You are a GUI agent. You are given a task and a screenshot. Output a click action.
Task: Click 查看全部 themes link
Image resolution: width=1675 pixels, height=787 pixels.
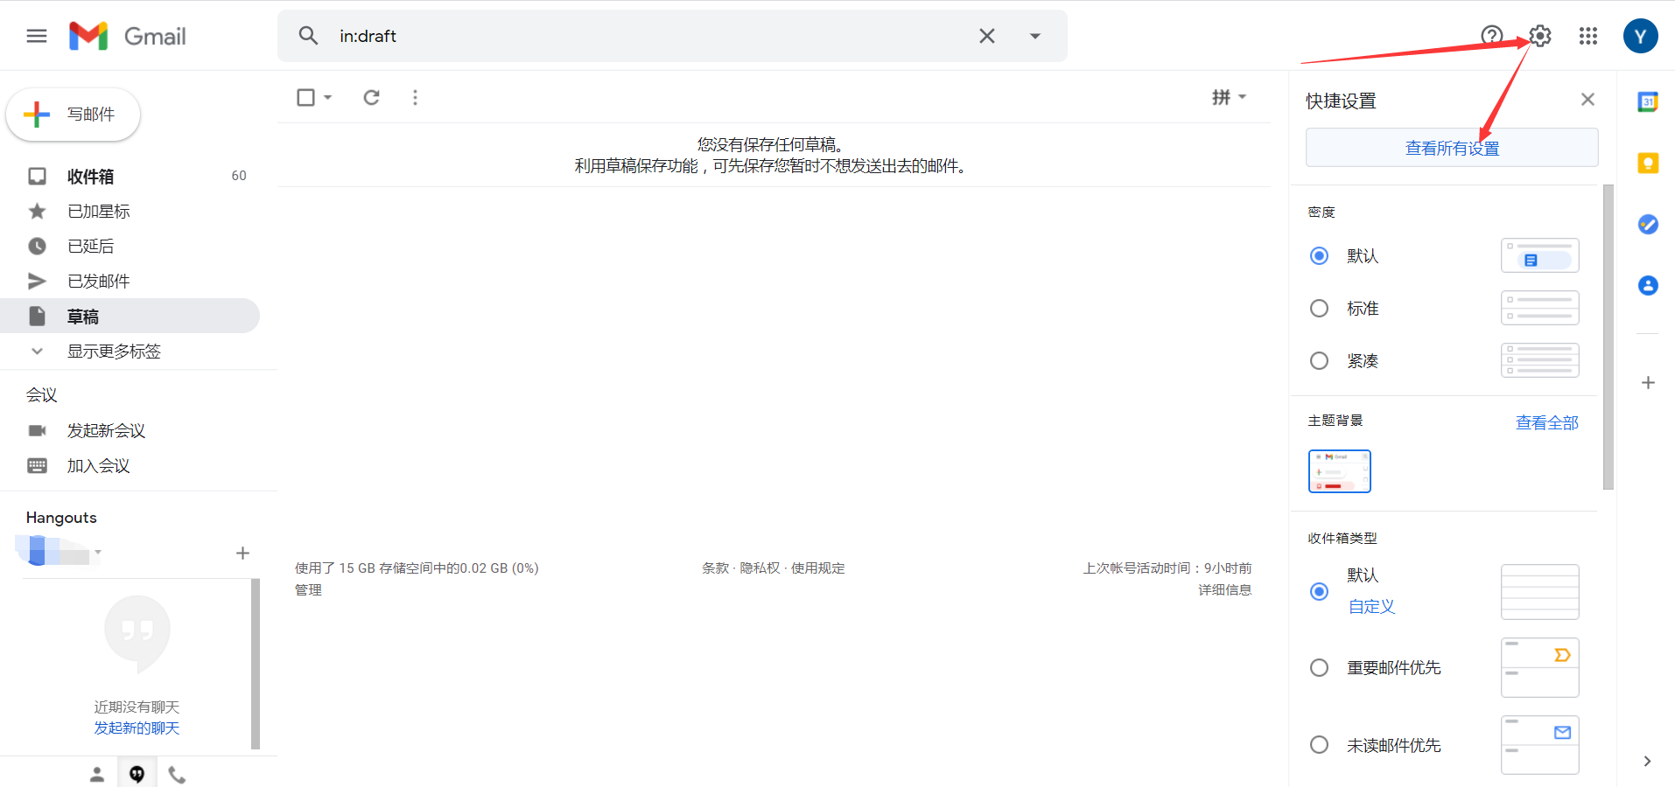(1546, 422)
